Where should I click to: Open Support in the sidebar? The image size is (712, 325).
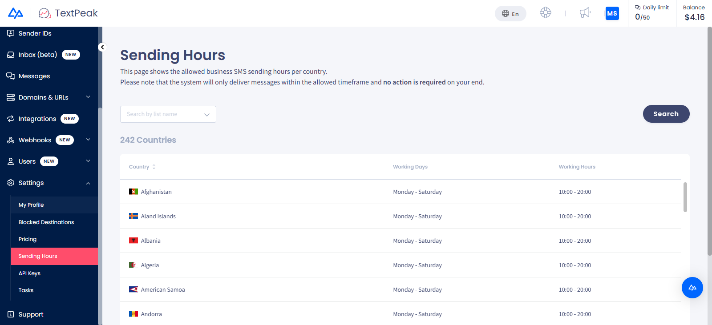[31, 314]
